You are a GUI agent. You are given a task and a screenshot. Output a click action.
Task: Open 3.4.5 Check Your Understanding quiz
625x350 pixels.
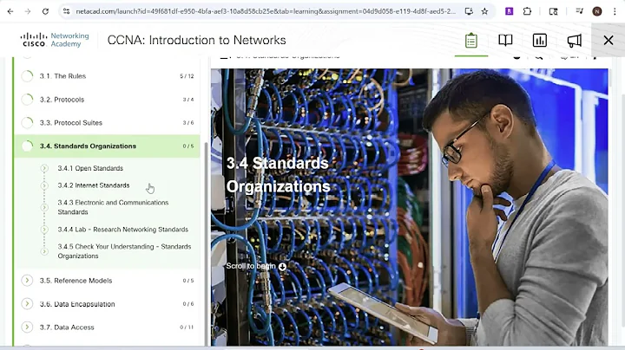(124, 251)
